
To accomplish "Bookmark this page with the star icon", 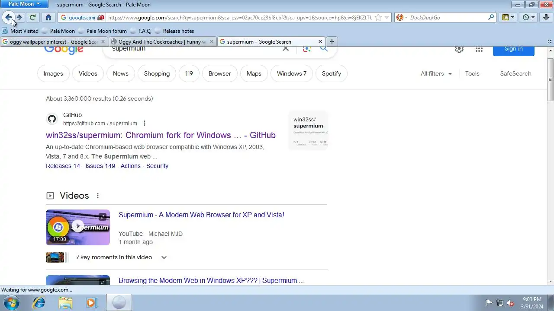I will (378, 17).
